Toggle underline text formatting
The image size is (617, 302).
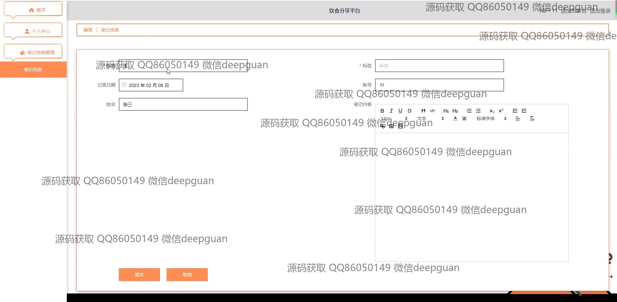click(x=400, y=111)
